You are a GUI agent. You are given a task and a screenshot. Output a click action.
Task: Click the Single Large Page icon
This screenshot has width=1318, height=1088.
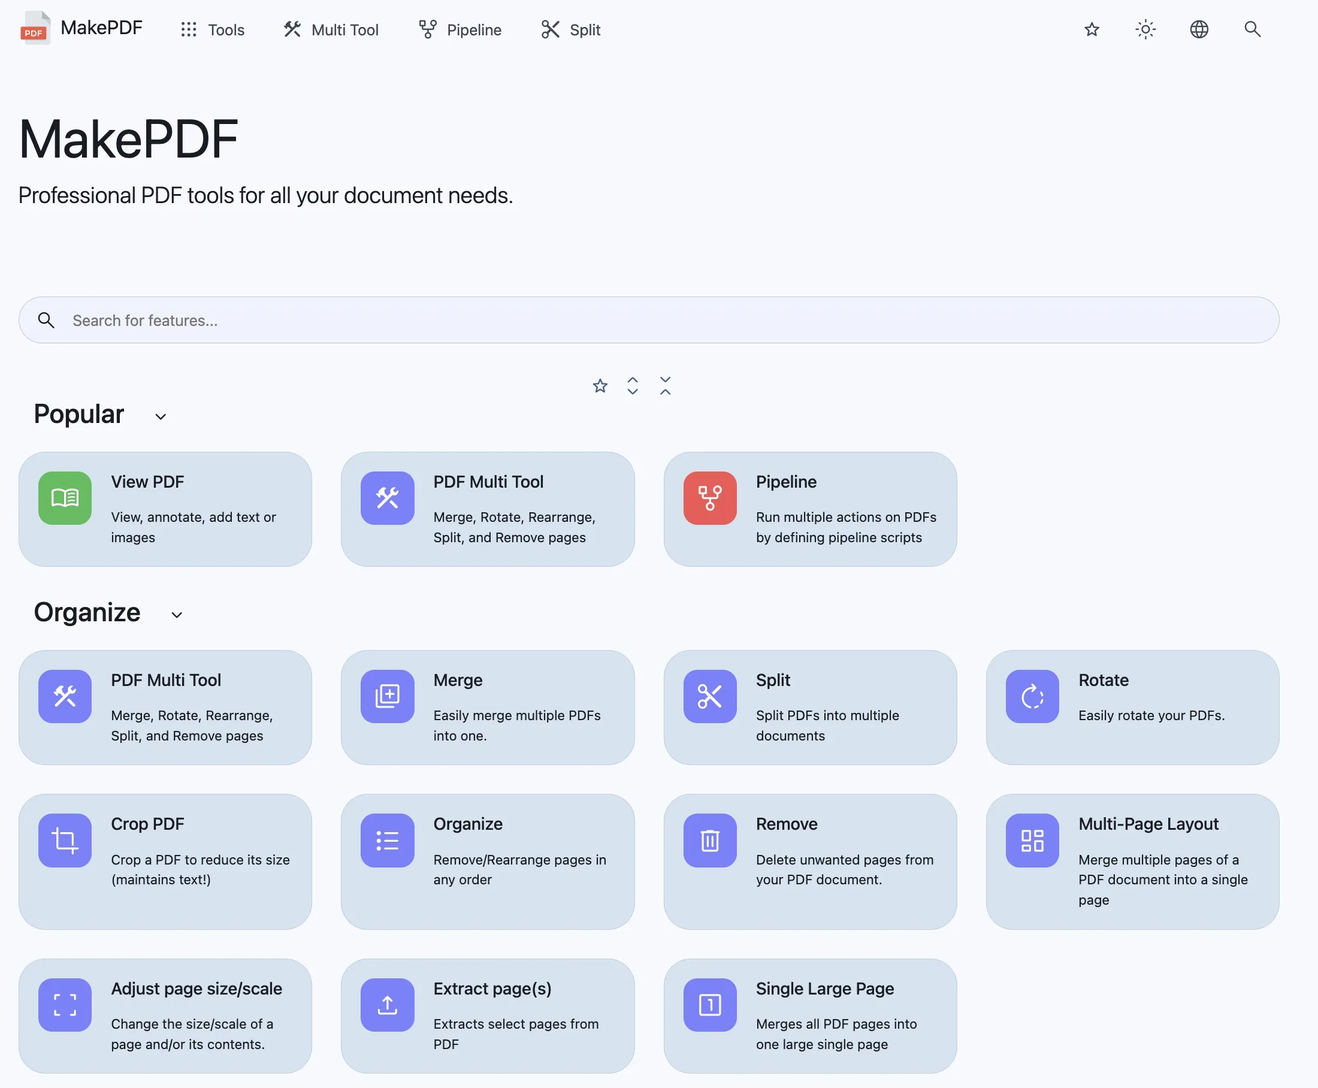click(709, 1005)
